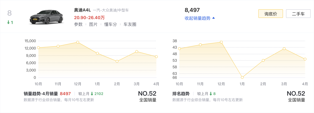Open the 懂车分 score link
This screenshot has width=314, height=113.
(111, 24)
